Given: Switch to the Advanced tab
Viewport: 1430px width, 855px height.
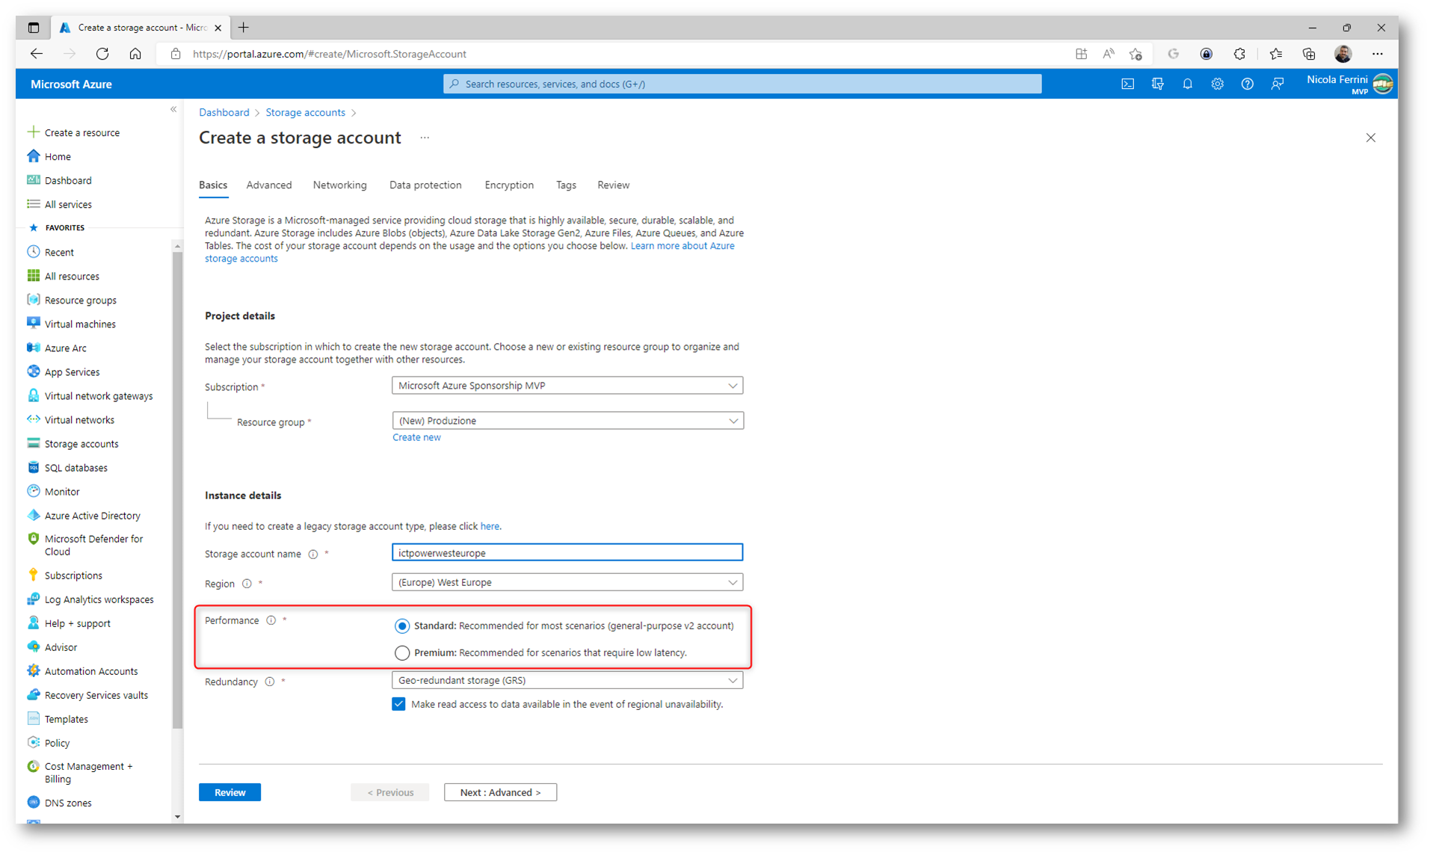Looking at the screenshot, I should (x=269, y=185).
